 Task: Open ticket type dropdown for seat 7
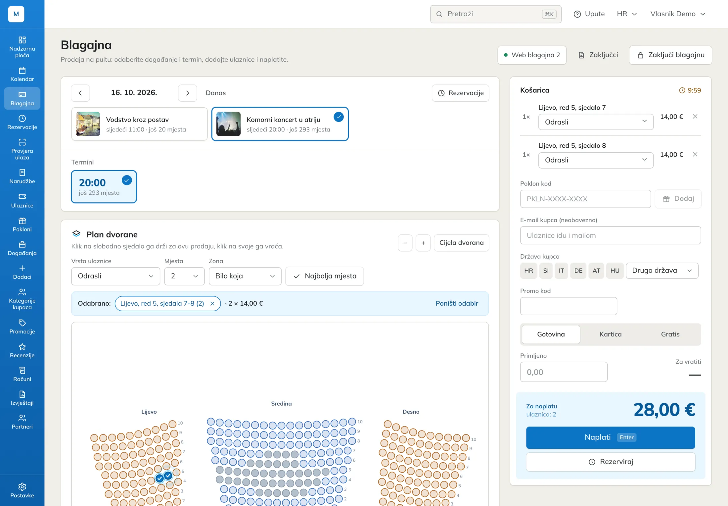[x=596, y=122]
